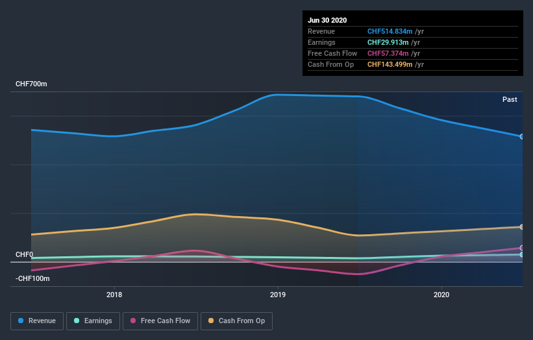Image resolution: width=533 pixels, height=340 pixels.
Task: Click the CHF0 axis label
Action: click(24, 254)
